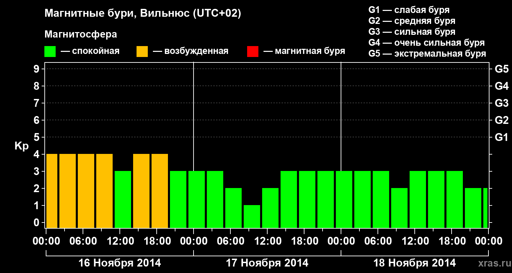Screen dimensions: 512x273
Task: Click the only Kp 1 bar on 17 November
Action: click(252, 216)
